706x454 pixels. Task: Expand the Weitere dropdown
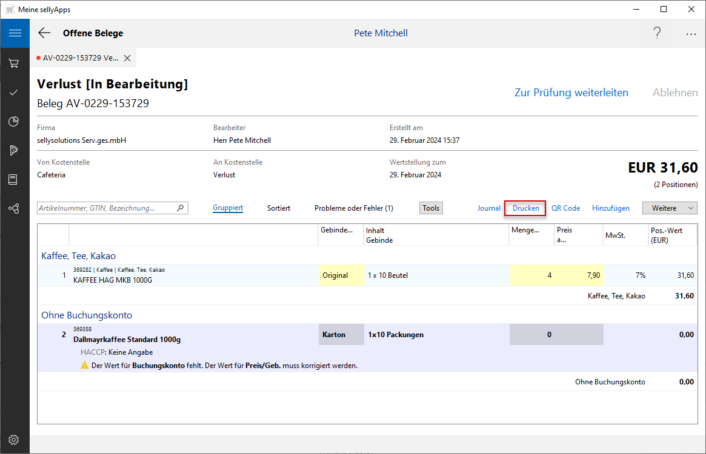click(x=670, y=208)
